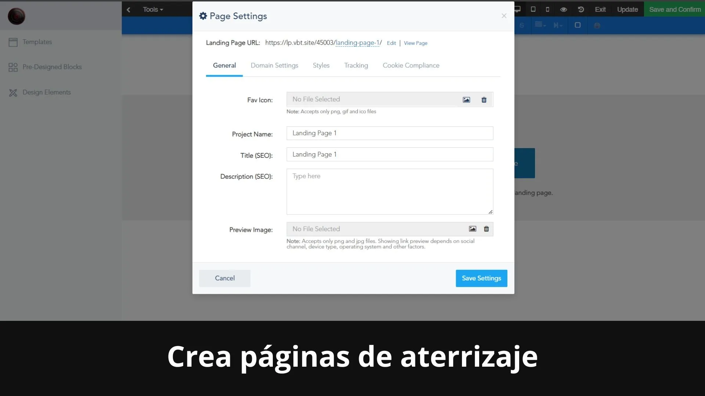Image resolution: width=705 pixels, height=396 pixels.
Task: Click the page settings gear icon
Action: point(203,16)
